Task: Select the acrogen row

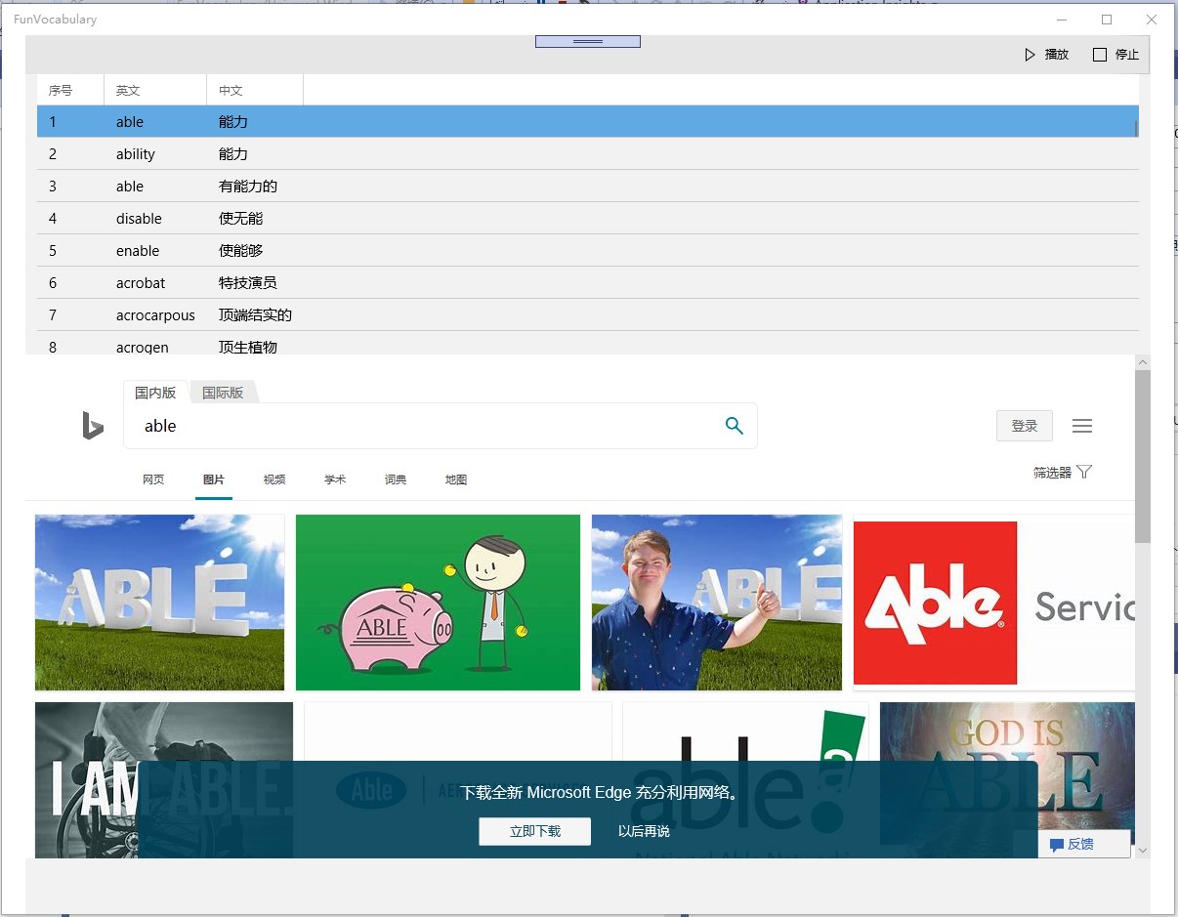Action: coord(586,344)
